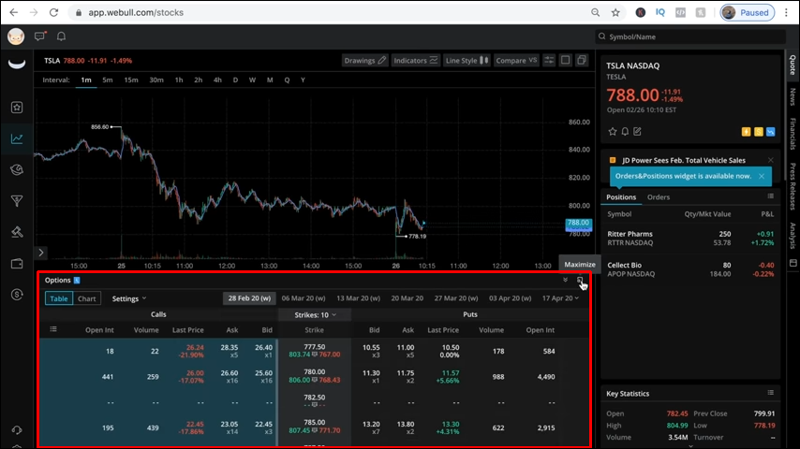The height and width of the screenshot is (449, 800).
Task: Open the JD Power Sees Feb. news headline
Action: tap(684, 160)
